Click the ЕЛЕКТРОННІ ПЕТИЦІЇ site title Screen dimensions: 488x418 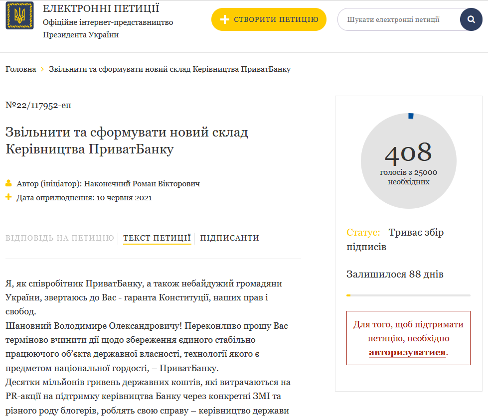coord(101,8)
